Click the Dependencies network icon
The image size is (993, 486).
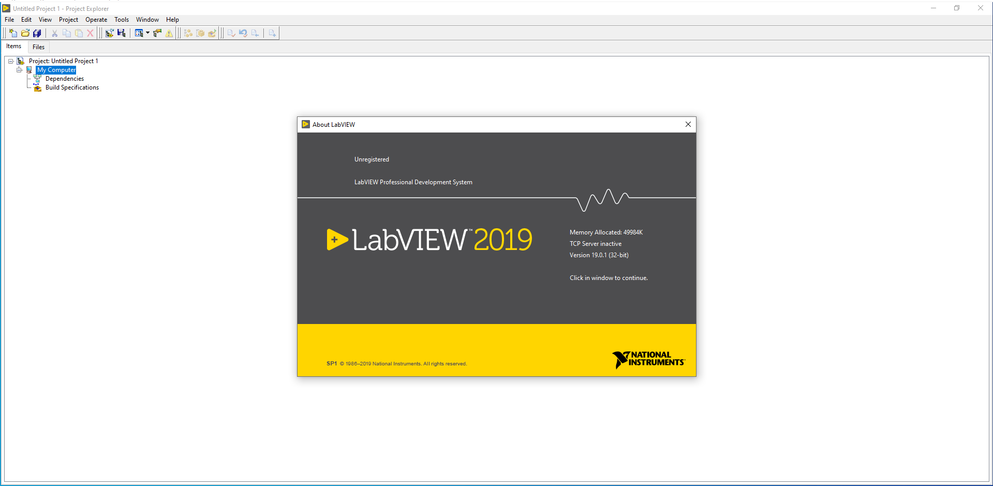click(38, 79)
